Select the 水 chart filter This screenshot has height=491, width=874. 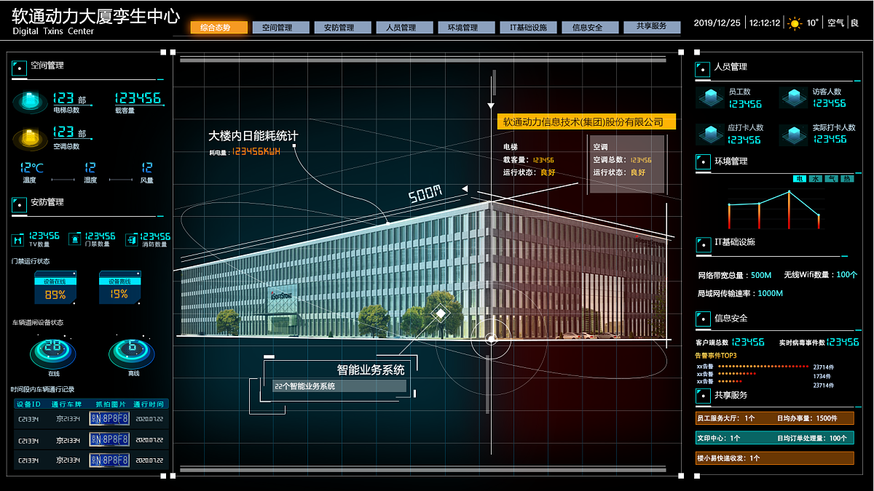tap(816, 178)
